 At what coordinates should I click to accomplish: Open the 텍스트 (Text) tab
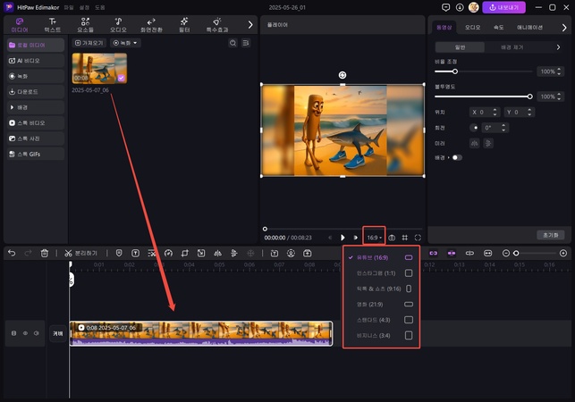point(53,24)
